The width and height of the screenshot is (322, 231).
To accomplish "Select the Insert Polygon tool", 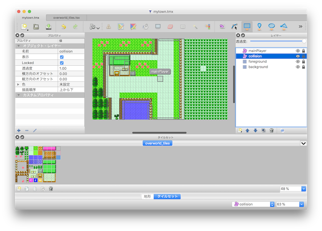I will pyautogui.click(x=284, y=27).
